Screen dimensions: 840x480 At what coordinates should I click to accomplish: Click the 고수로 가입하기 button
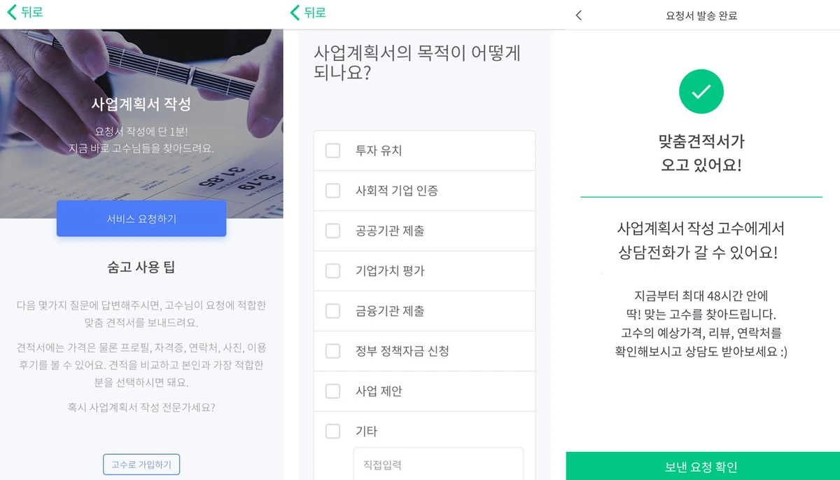pyautogui.click(x=141, y=464)
